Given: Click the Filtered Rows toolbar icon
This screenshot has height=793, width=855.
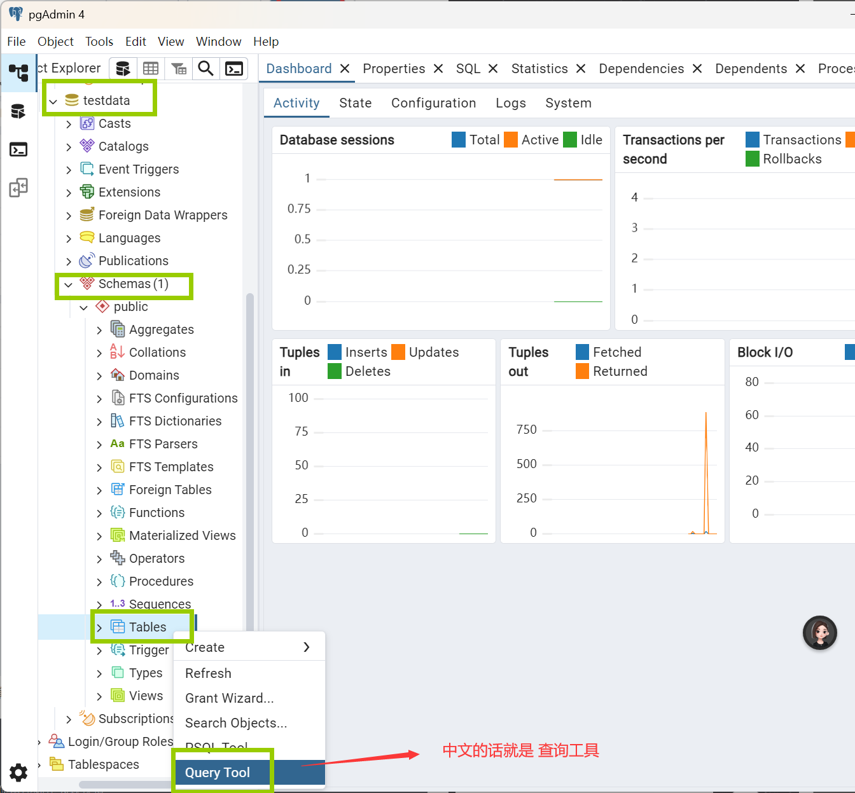Looking at the screenshot, I should pos(179,69).
